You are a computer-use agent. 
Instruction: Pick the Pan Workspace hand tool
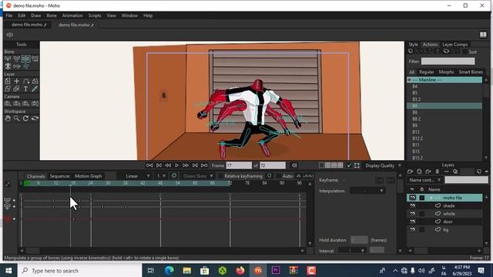tap(8, 118)
